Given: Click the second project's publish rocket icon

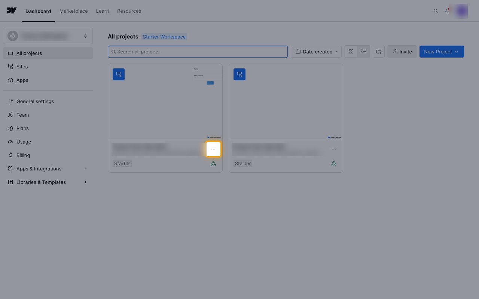Looking at the screenshot, I should (x=334, y=163).
